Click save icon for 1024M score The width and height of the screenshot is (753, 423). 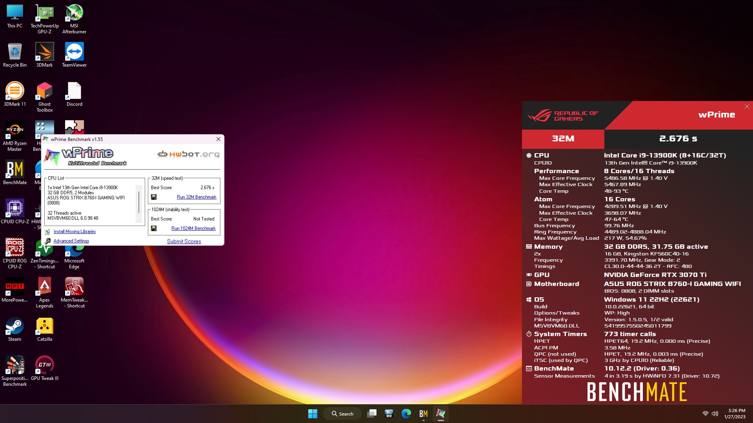(154, 228)
